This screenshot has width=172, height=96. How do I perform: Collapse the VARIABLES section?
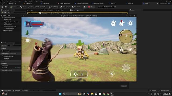click(x=1, y=63)
